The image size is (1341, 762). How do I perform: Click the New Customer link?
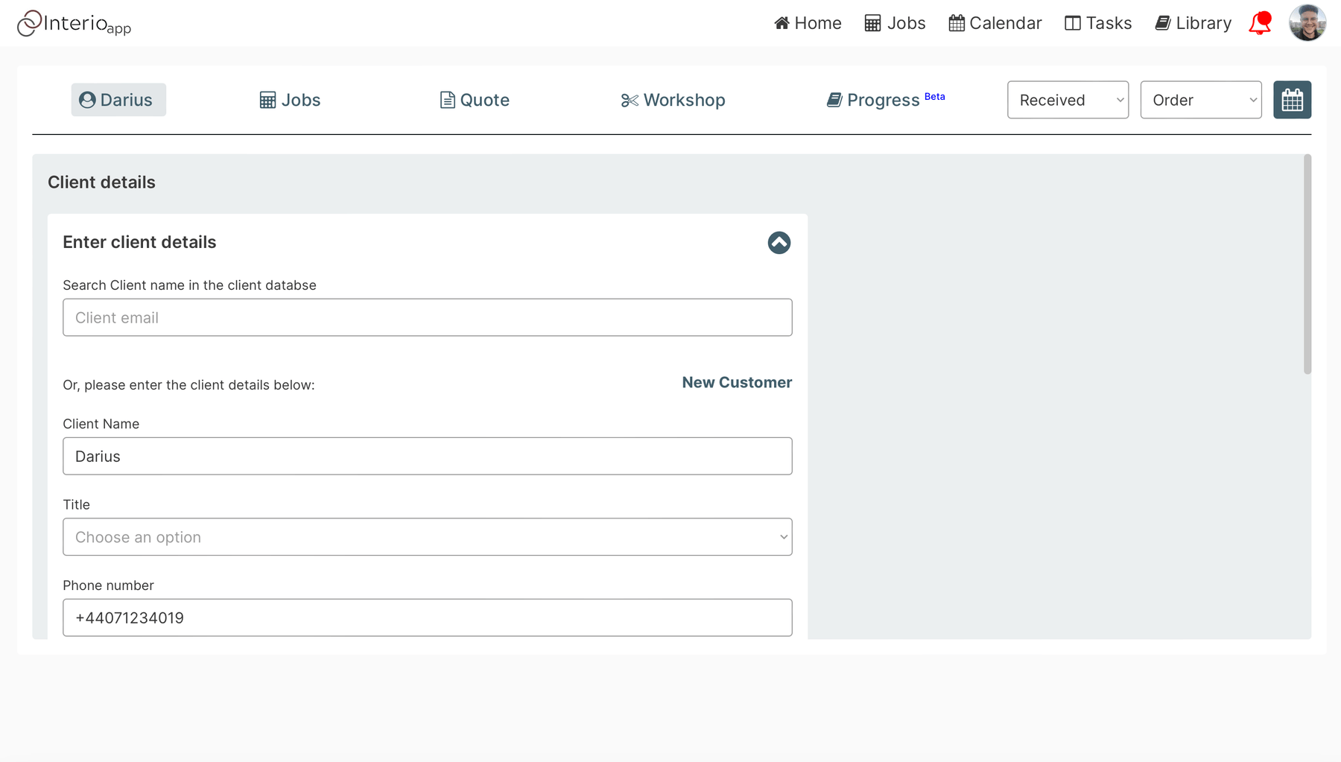[x=737, y=382]
